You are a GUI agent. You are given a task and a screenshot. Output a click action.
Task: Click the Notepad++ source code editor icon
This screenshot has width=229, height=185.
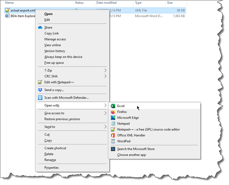click(x=113, y=129)
